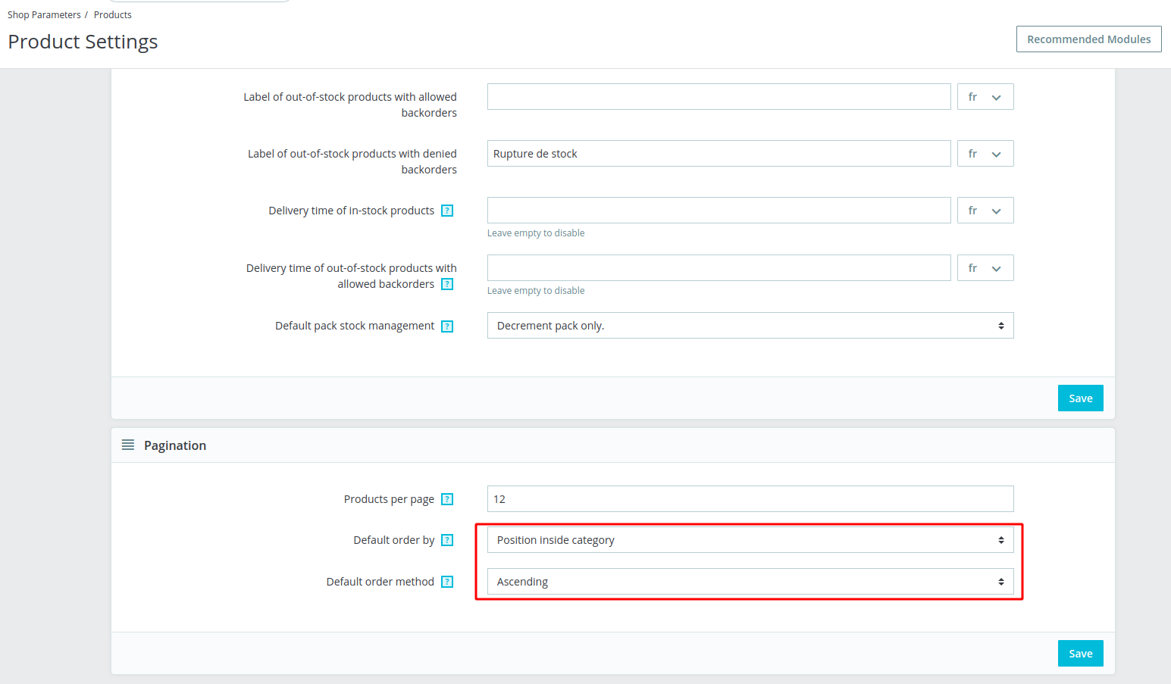Open help tooltip for Default order method

[447, 582]
